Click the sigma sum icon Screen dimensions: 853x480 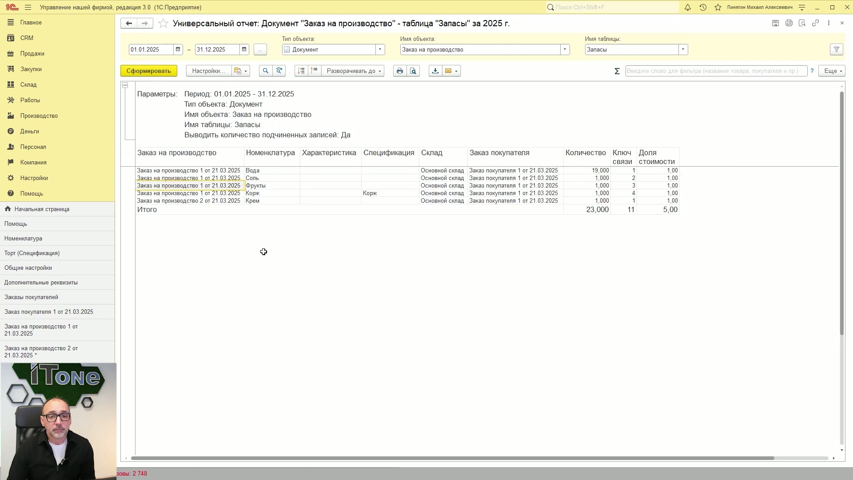(x=617, y=71)
